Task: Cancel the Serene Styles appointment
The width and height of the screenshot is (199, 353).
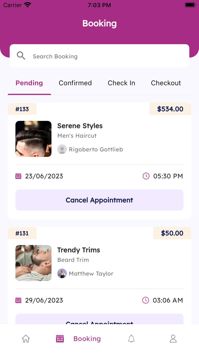Action: 99,200
